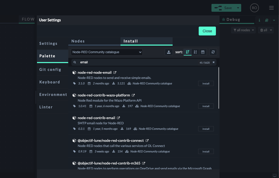The image size is (279, 178).
Task: Open the all nodes debug filter dropdown
Action: [243, 30]
